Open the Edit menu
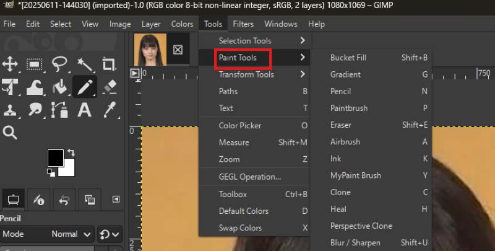This screenshot has width=495, height=251. coord(33,24)
